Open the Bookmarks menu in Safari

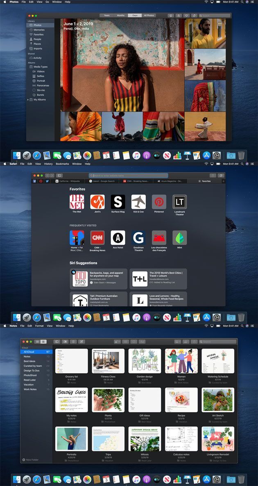pos(62,164)
